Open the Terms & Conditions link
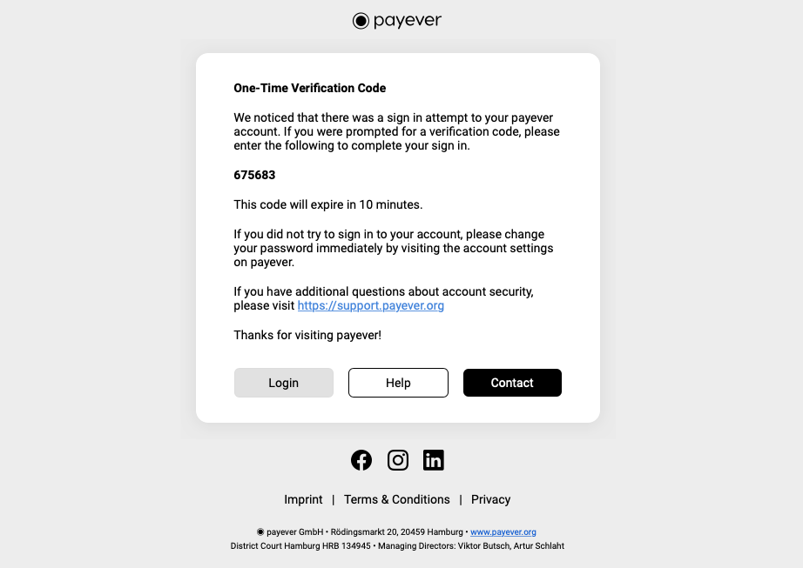This screenshot has height=568, width=803. pos(397,499)
